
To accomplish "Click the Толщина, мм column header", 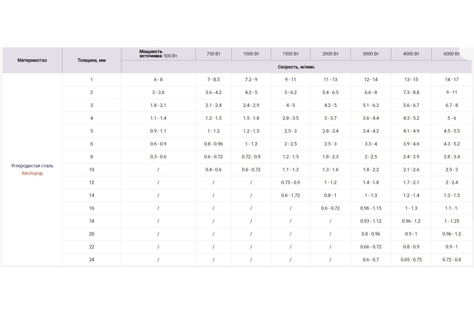I will 91,60.
